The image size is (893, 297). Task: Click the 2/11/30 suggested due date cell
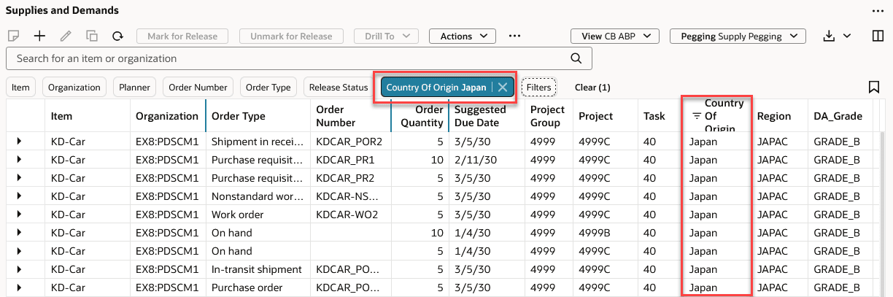point(487,160)
